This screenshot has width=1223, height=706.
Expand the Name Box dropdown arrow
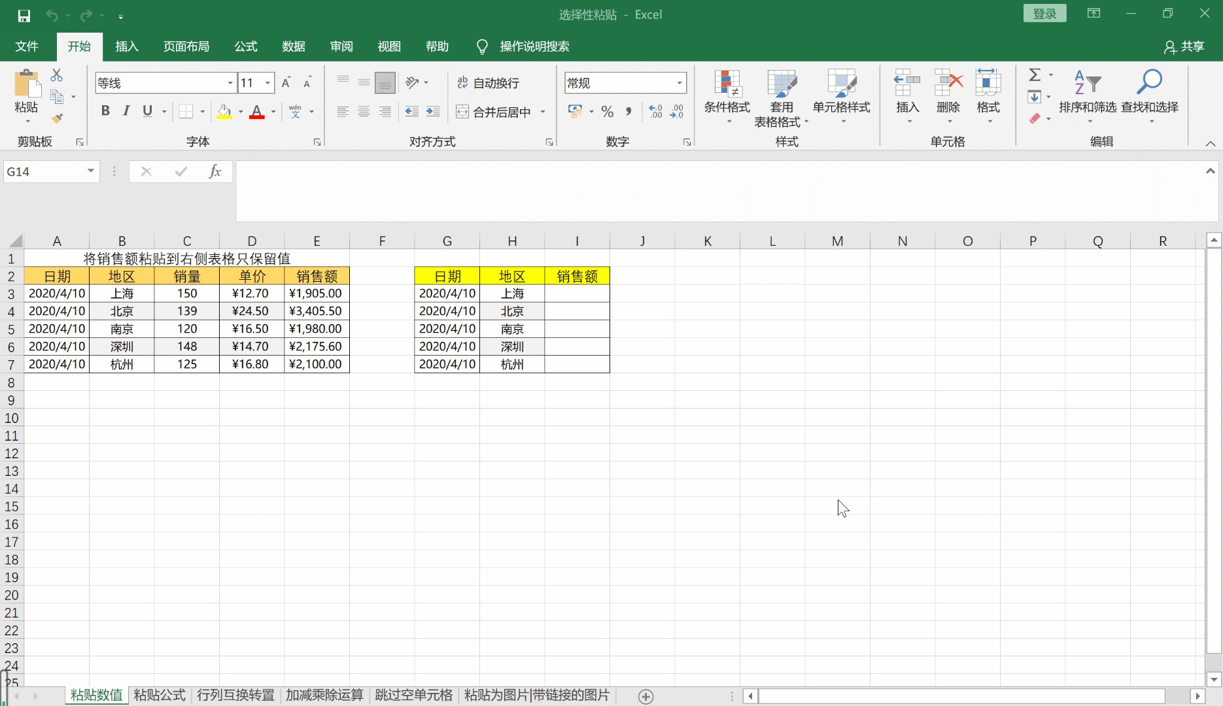click(x=91, y=171)
